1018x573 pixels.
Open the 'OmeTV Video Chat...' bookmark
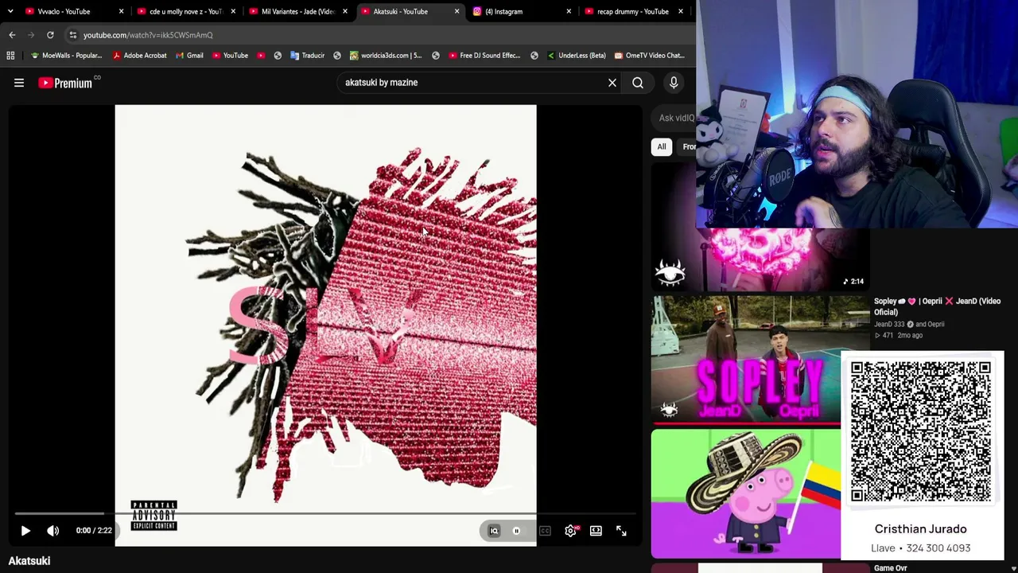click(x=649, y=56)
